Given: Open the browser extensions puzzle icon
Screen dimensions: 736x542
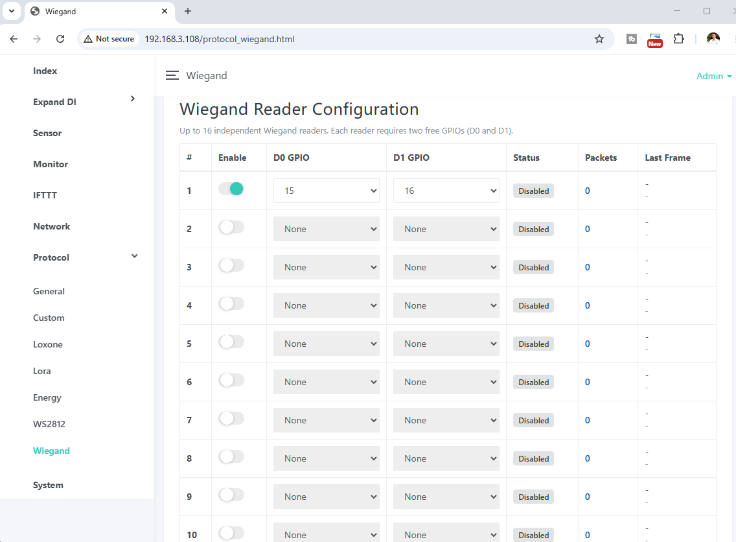Looking at the screenshot, I should click(x=678, y=39).
